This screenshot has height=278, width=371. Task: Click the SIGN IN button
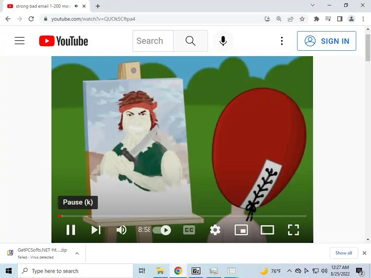326,41
